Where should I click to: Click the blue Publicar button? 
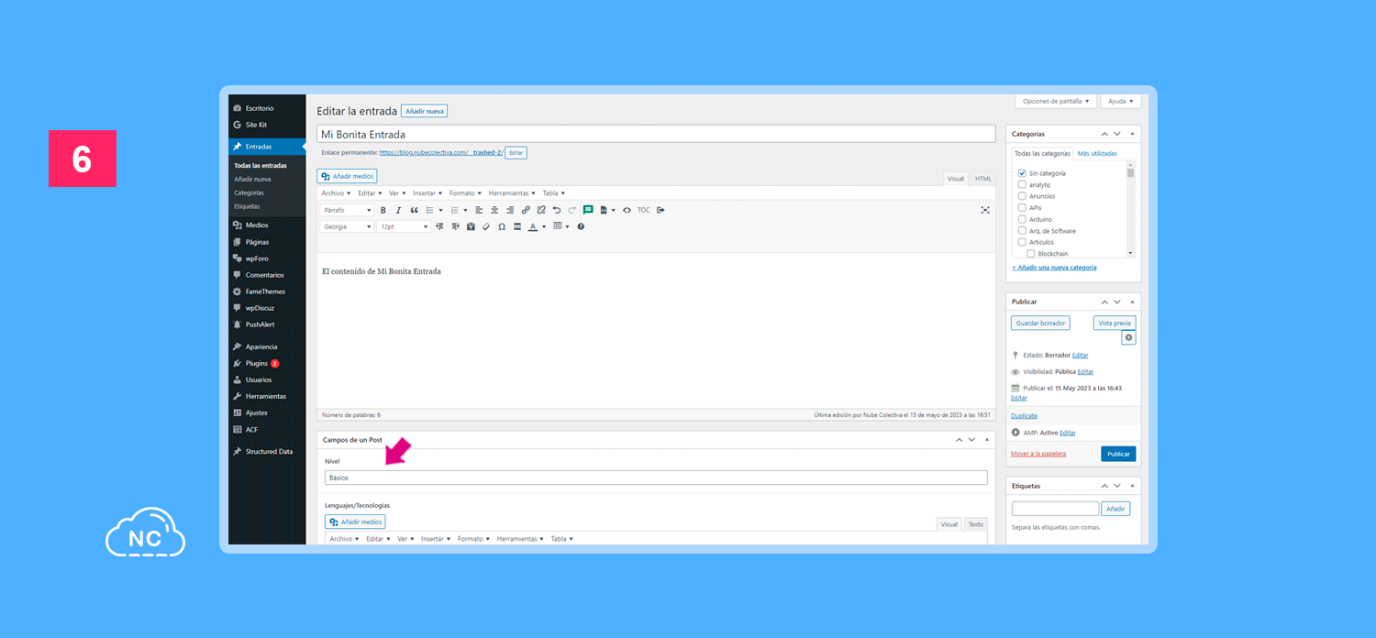[1118, 454]
